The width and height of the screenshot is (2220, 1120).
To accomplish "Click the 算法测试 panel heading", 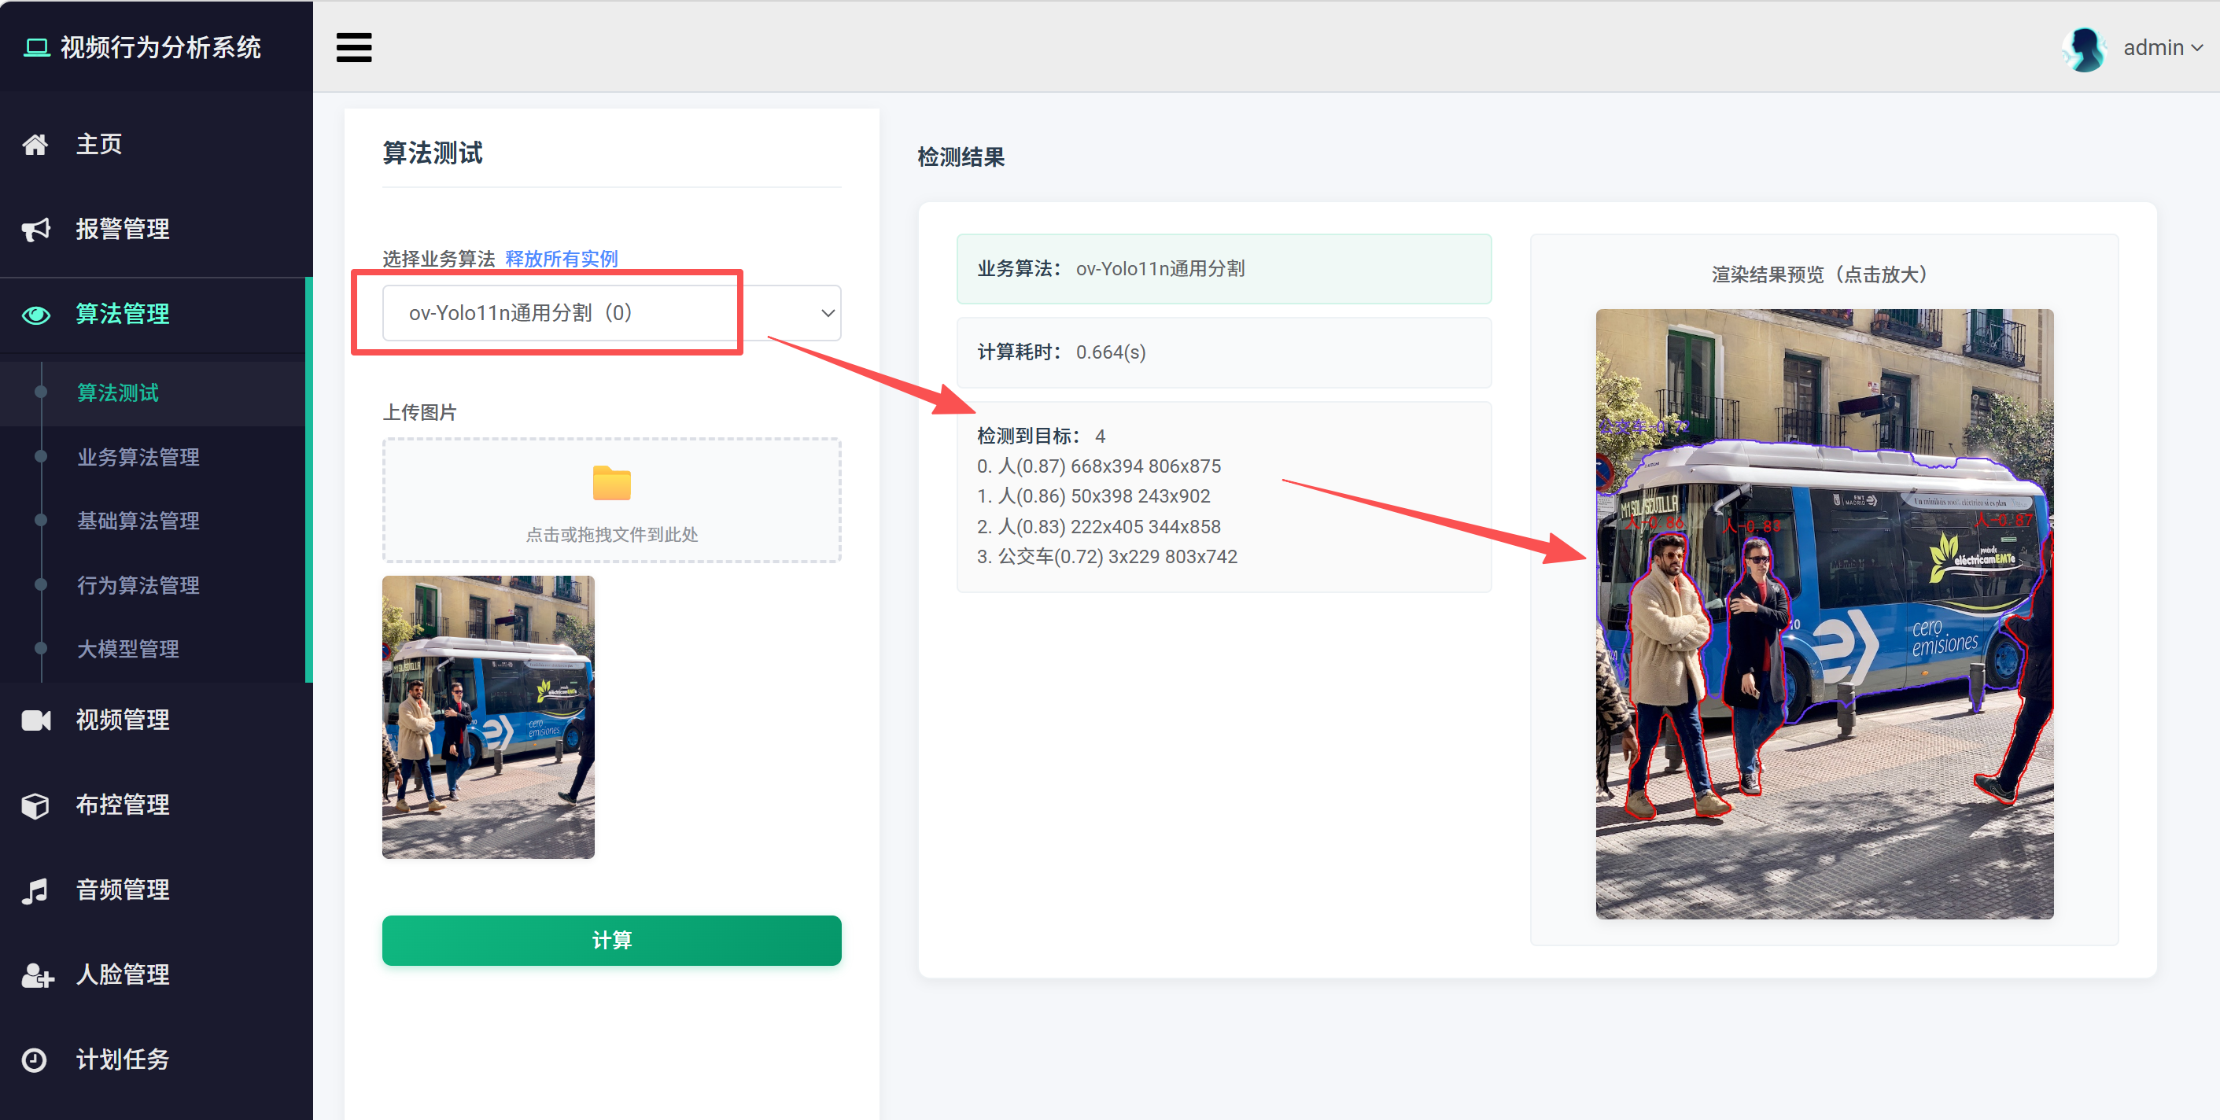I will 433,153.
